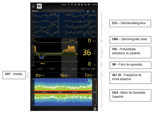156x115 pixels.
Task: Tap the EMG value readout
Action: (x=89, y=40)
